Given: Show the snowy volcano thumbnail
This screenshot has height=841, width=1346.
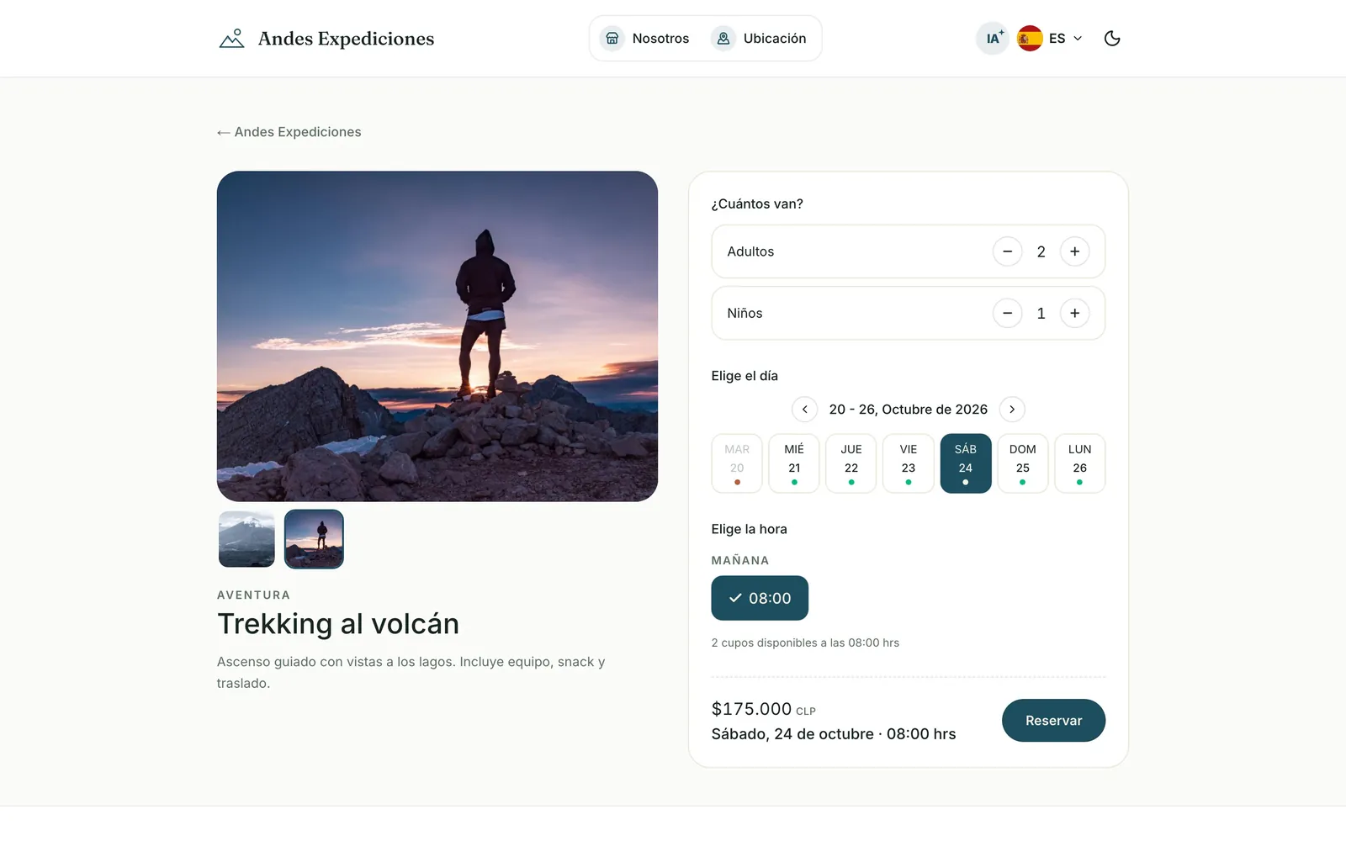Looking at the screenshot, I should pos(246,539).
